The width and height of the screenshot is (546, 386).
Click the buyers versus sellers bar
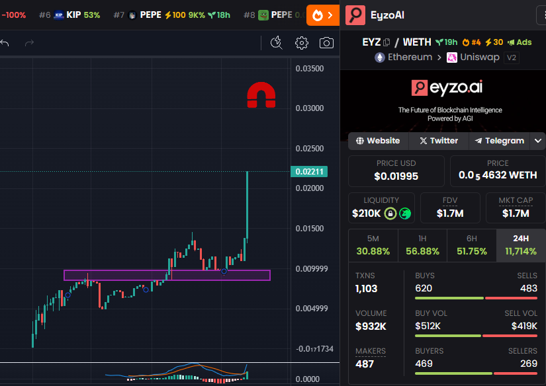coord(476,373)
